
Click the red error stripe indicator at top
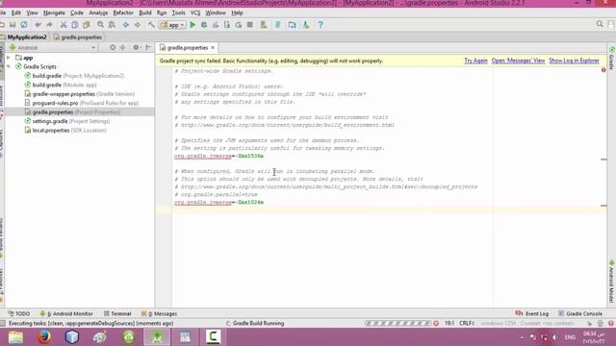[603, 70]
